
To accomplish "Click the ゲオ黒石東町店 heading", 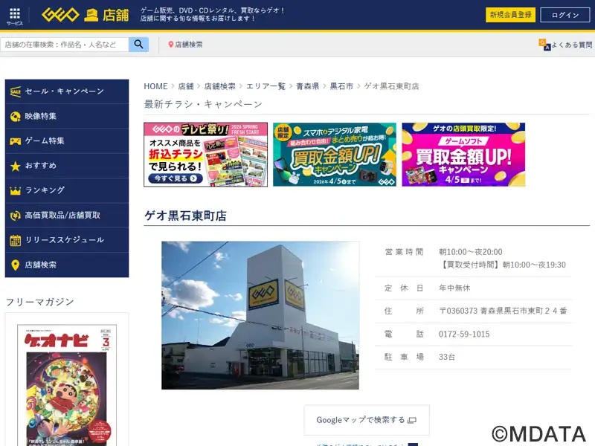I will pos(185,216).
